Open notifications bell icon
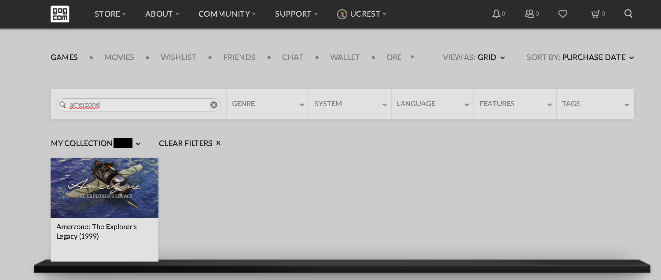This screenshot has height=280, width=661. coord(496,14)
